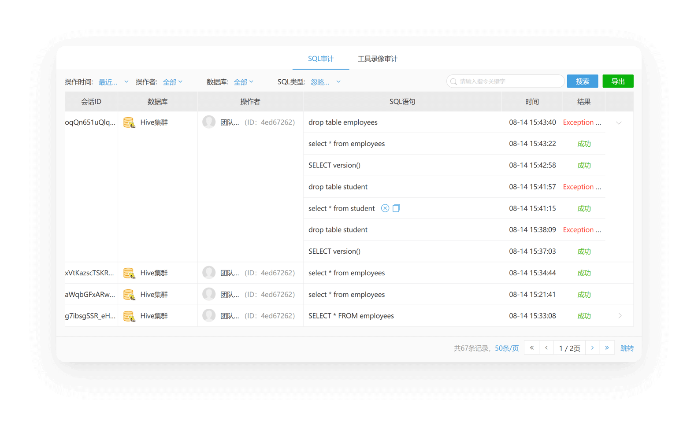
Task: Collapse the oqQn651uQlq session row
Action: [619, 123]
